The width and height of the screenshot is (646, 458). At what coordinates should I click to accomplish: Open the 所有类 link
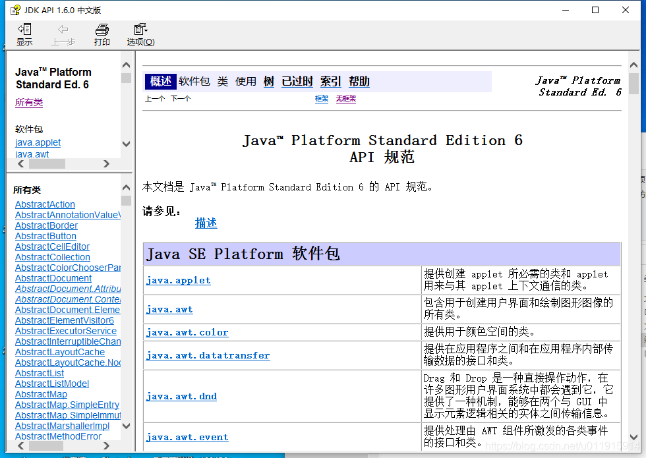28,102
